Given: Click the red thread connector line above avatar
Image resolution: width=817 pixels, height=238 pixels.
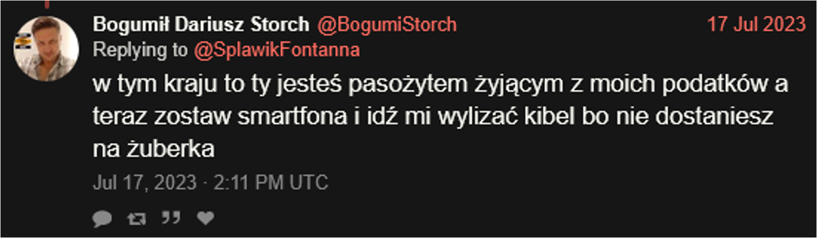Looking at the screenshot, I should pos(47,4).
